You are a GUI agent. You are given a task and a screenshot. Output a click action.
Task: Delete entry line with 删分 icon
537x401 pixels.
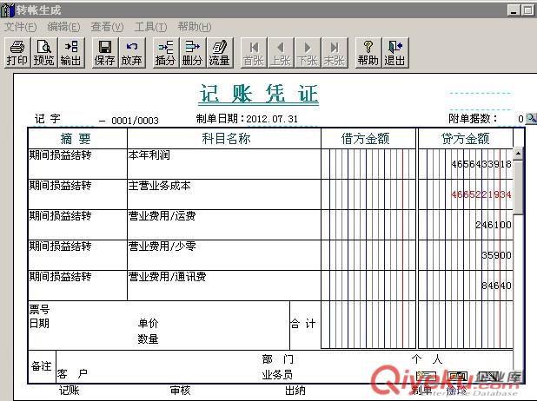193,53
